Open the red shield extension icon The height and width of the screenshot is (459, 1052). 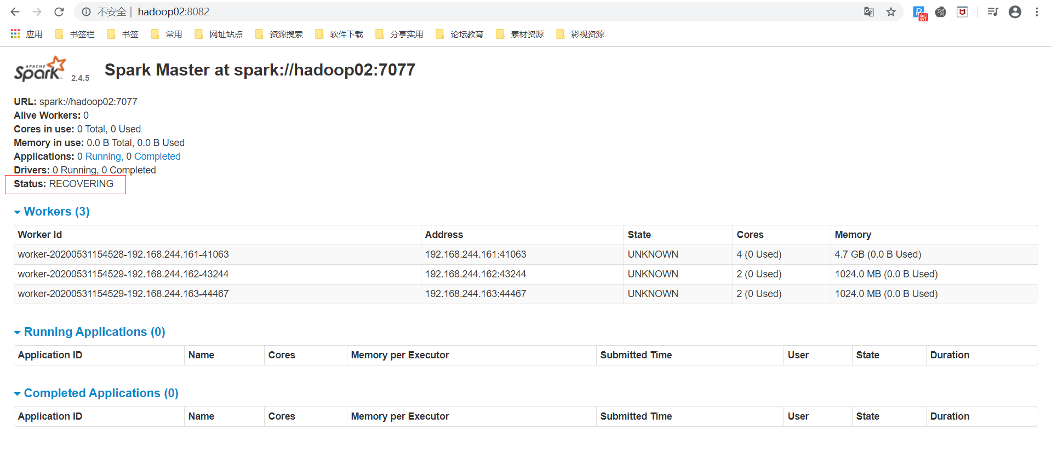(x=963, y=11)
